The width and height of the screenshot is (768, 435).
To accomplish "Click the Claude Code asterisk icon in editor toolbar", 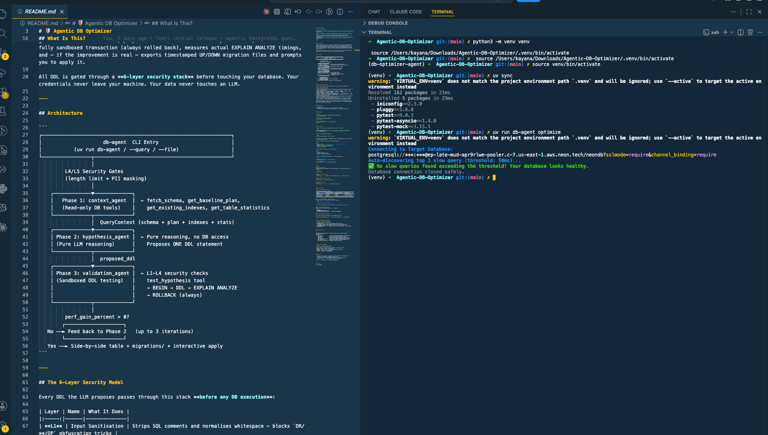I will pos(266,12).
